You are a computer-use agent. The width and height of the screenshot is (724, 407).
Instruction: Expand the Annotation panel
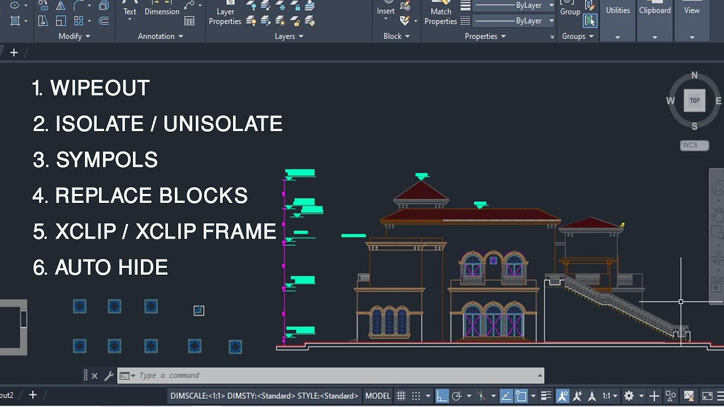(x=161, y=36)
